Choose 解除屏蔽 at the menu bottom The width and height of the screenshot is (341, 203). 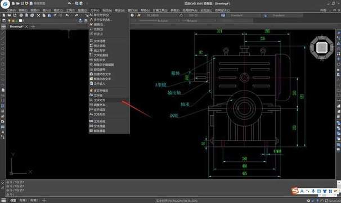[109, 131]
